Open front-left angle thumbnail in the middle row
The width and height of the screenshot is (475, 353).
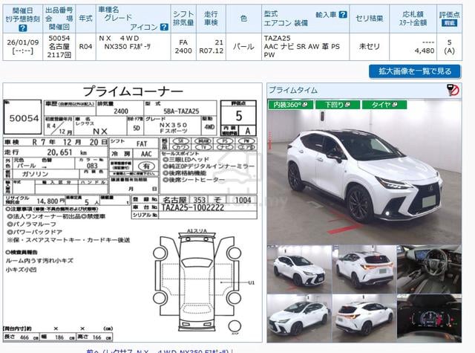[299, 269]
